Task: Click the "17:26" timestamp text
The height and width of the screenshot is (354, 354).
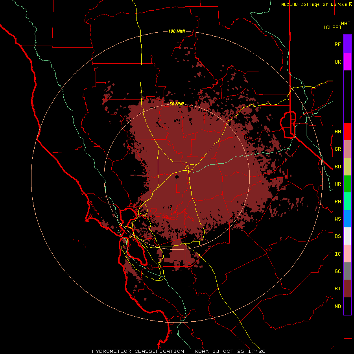Action: (258, 351)
